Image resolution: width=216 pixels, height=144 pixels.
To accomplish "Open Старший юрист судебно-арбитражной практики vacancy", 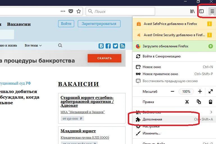I will coord(87,101).
